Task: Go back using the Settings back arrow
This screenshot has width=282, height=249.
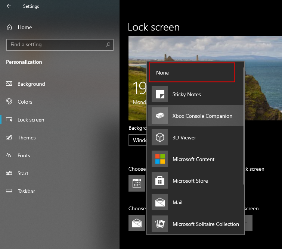Action: click(x=9, y=6)
